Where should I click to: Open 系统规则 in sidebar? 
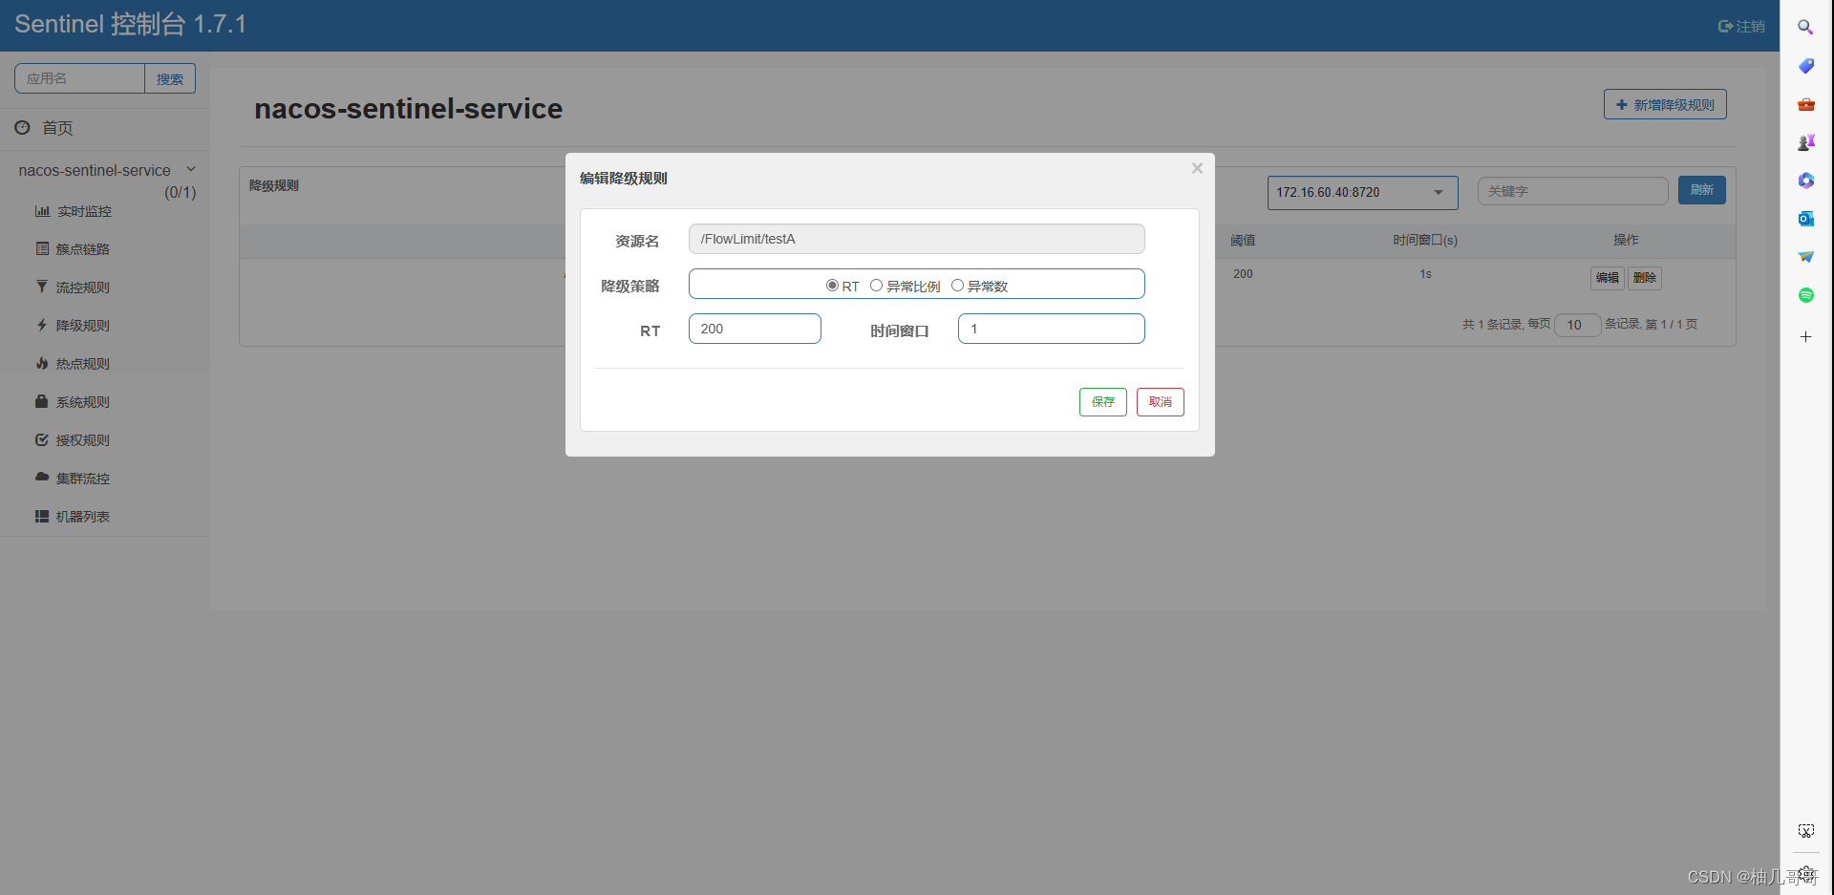point(83,402)
